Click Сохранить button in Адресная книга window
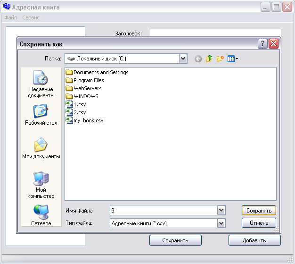The width and height of the screenshot is (295, 264). [175, 240]
